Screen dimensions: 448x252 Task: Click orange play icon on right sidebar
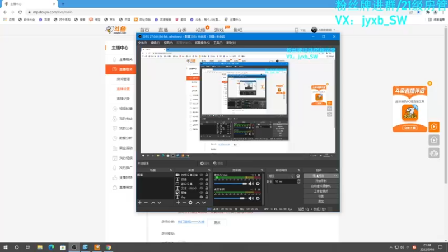433,127
